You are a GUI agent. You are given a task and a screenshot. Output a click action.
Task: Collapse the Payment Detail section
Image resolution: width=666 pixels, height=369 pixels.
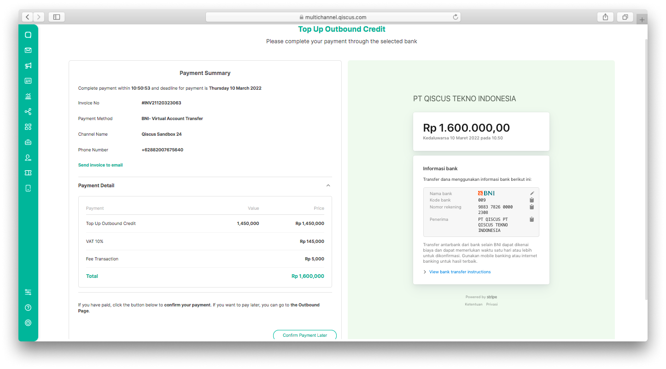tap(328, 185)
